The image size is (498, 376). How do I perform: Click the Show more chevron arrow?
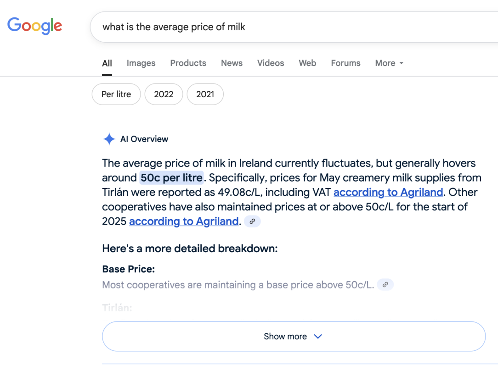tap(318, 337)
